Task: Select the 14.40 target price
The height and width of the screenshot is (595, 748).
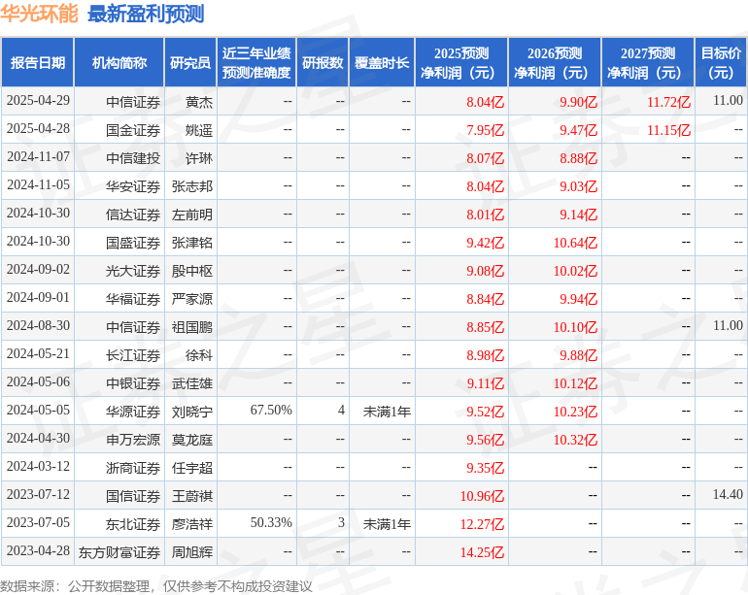Action: click(x=728, y=494)
